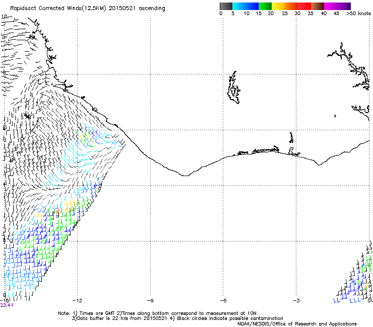Viewport: 373px width, 327px height.
Task: Click the 'Data buffer is 22 hrs' note text
Action: (x=103, y=318)
